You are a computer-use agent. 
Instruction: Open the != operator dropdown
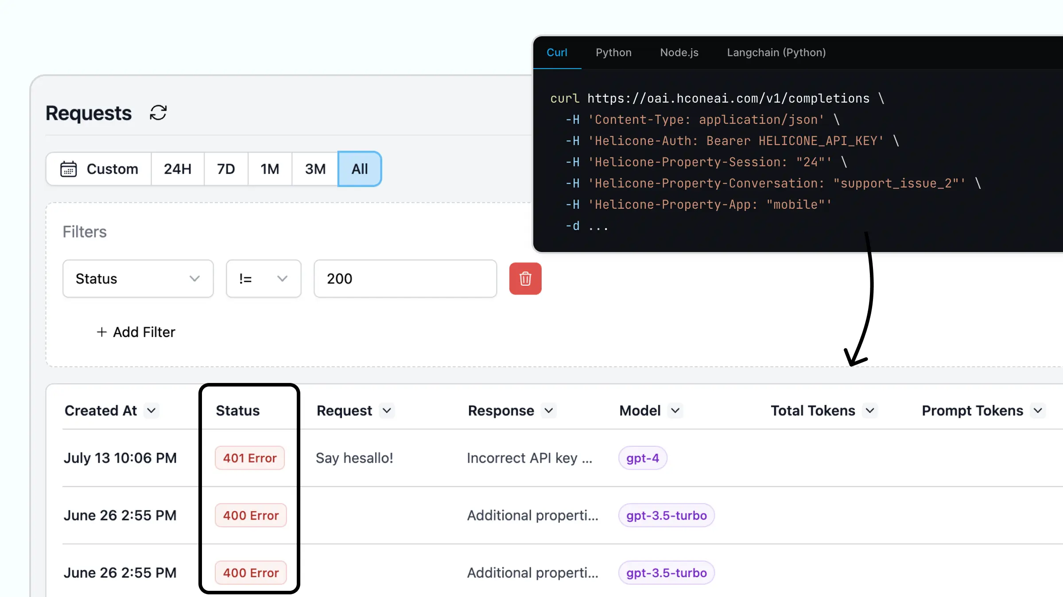point(264,279)
